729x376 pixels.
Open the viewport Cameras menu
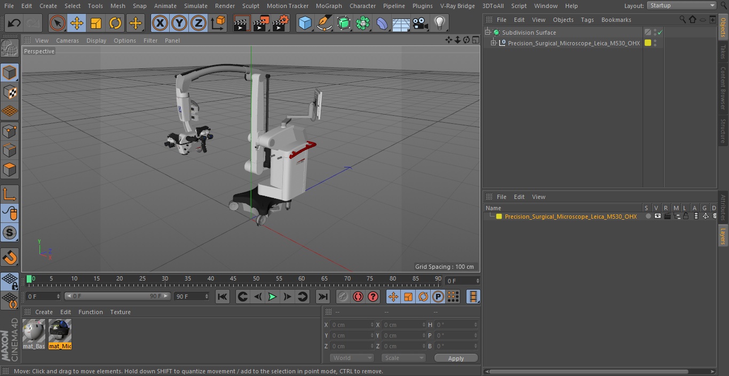pyautogui.click(x=67, y=41)
